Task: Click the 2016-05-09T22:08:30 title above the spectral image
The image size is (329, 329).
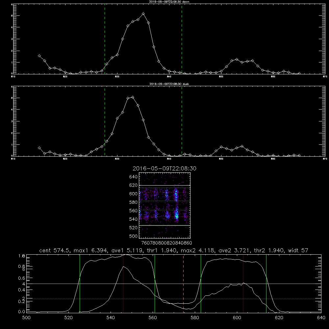Action: tap(164, 168)
